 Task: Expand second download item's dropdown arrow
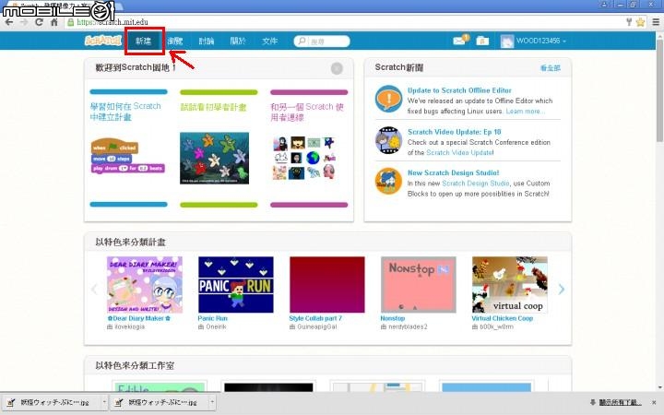[212, 402]
